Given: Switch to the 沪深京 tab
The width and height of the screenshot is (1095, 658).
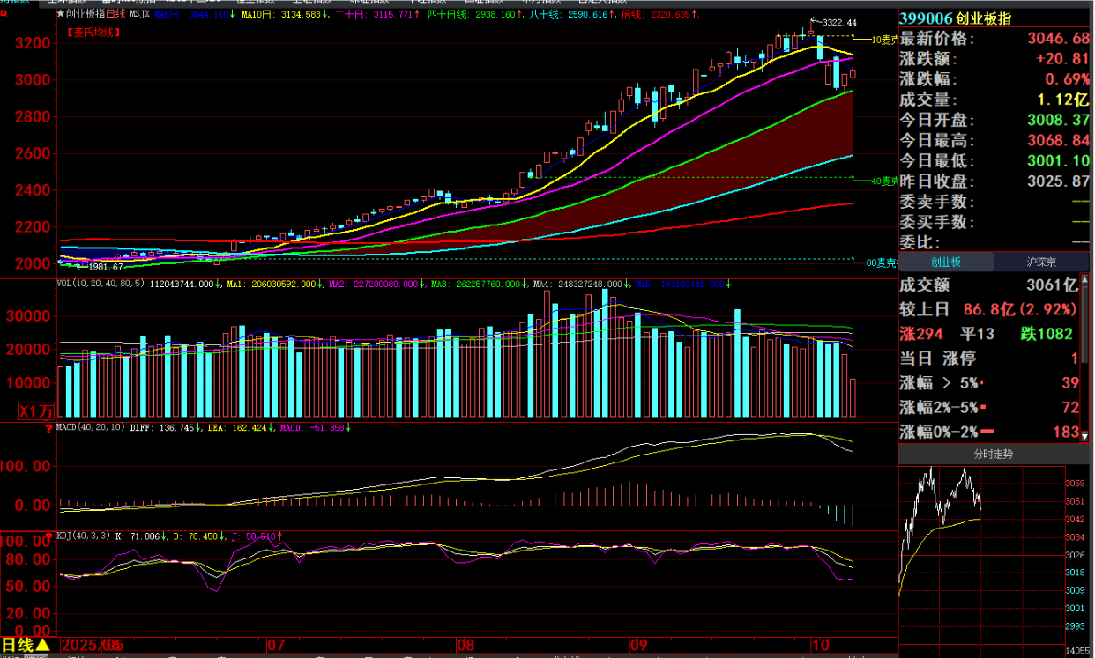Looking at the screenshot, I should 1041,262.
